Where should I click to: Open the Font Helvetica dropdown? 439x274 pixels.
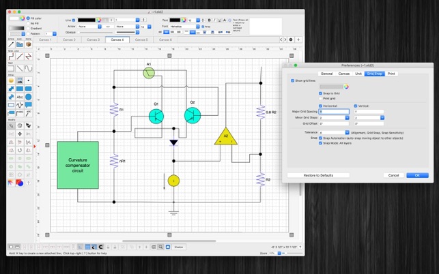(x=198, y=27)
